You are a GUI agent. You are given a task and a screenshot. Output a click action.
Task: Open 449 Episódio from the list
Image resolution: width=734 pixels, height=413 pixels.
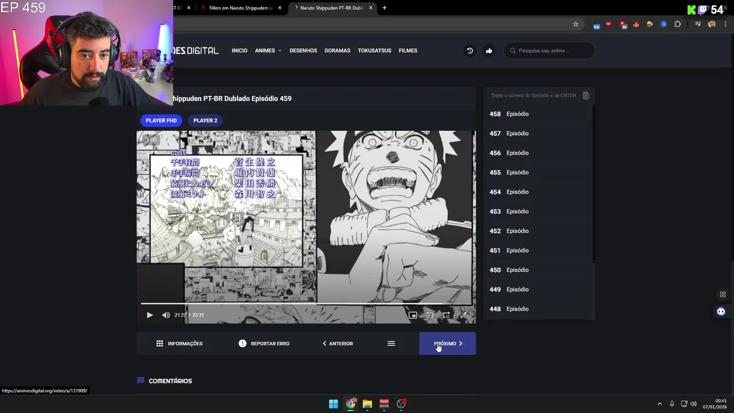537,290
